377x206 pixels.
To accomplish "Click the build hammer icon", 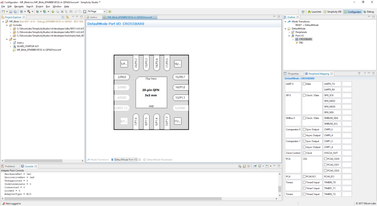I will pyautogui.click(x=29, y=12).
